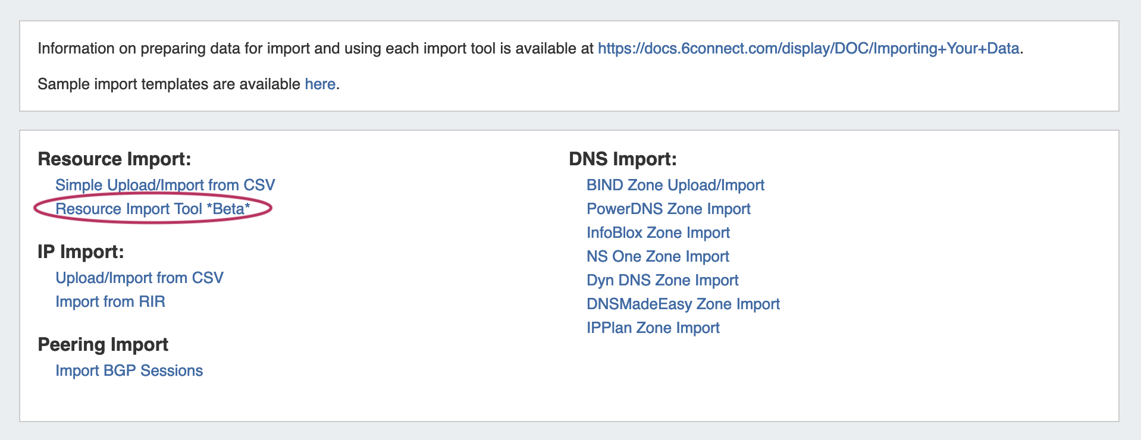Launch the Resource Import Tool Beta

152,209
